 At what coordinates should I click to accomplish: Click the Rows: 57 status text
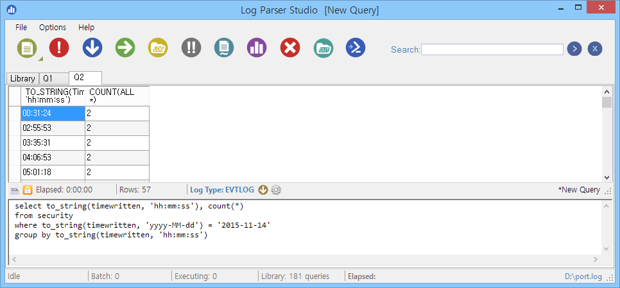(x=135, y=190)
